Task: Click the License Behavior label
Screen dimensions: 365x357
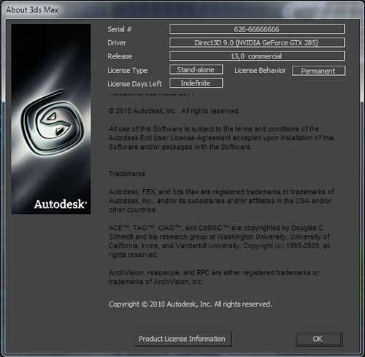Action: [260, 71]
